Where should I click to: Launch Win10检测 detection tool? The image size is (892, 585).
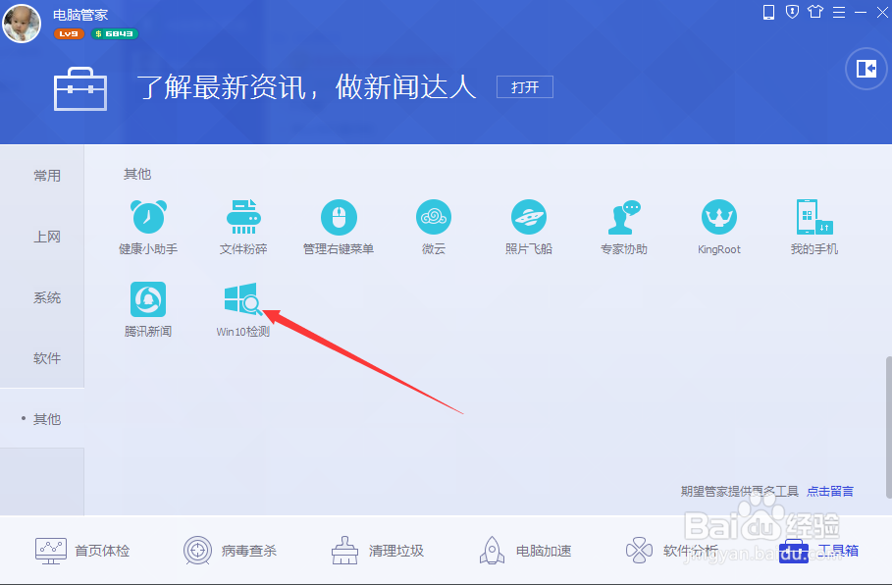(243, 309)
